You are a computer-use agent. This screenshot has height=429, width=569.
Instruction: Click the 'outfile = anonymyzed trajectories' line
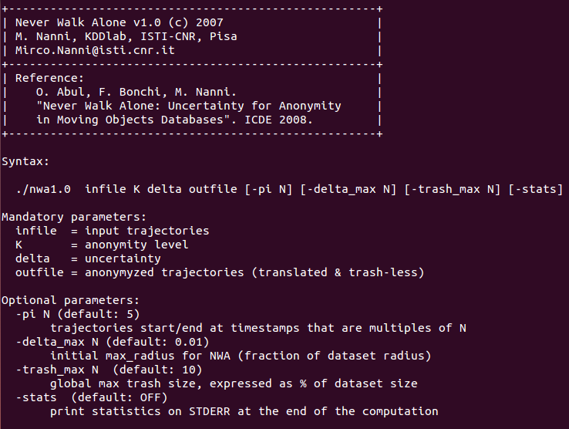[x=220, y=272]
